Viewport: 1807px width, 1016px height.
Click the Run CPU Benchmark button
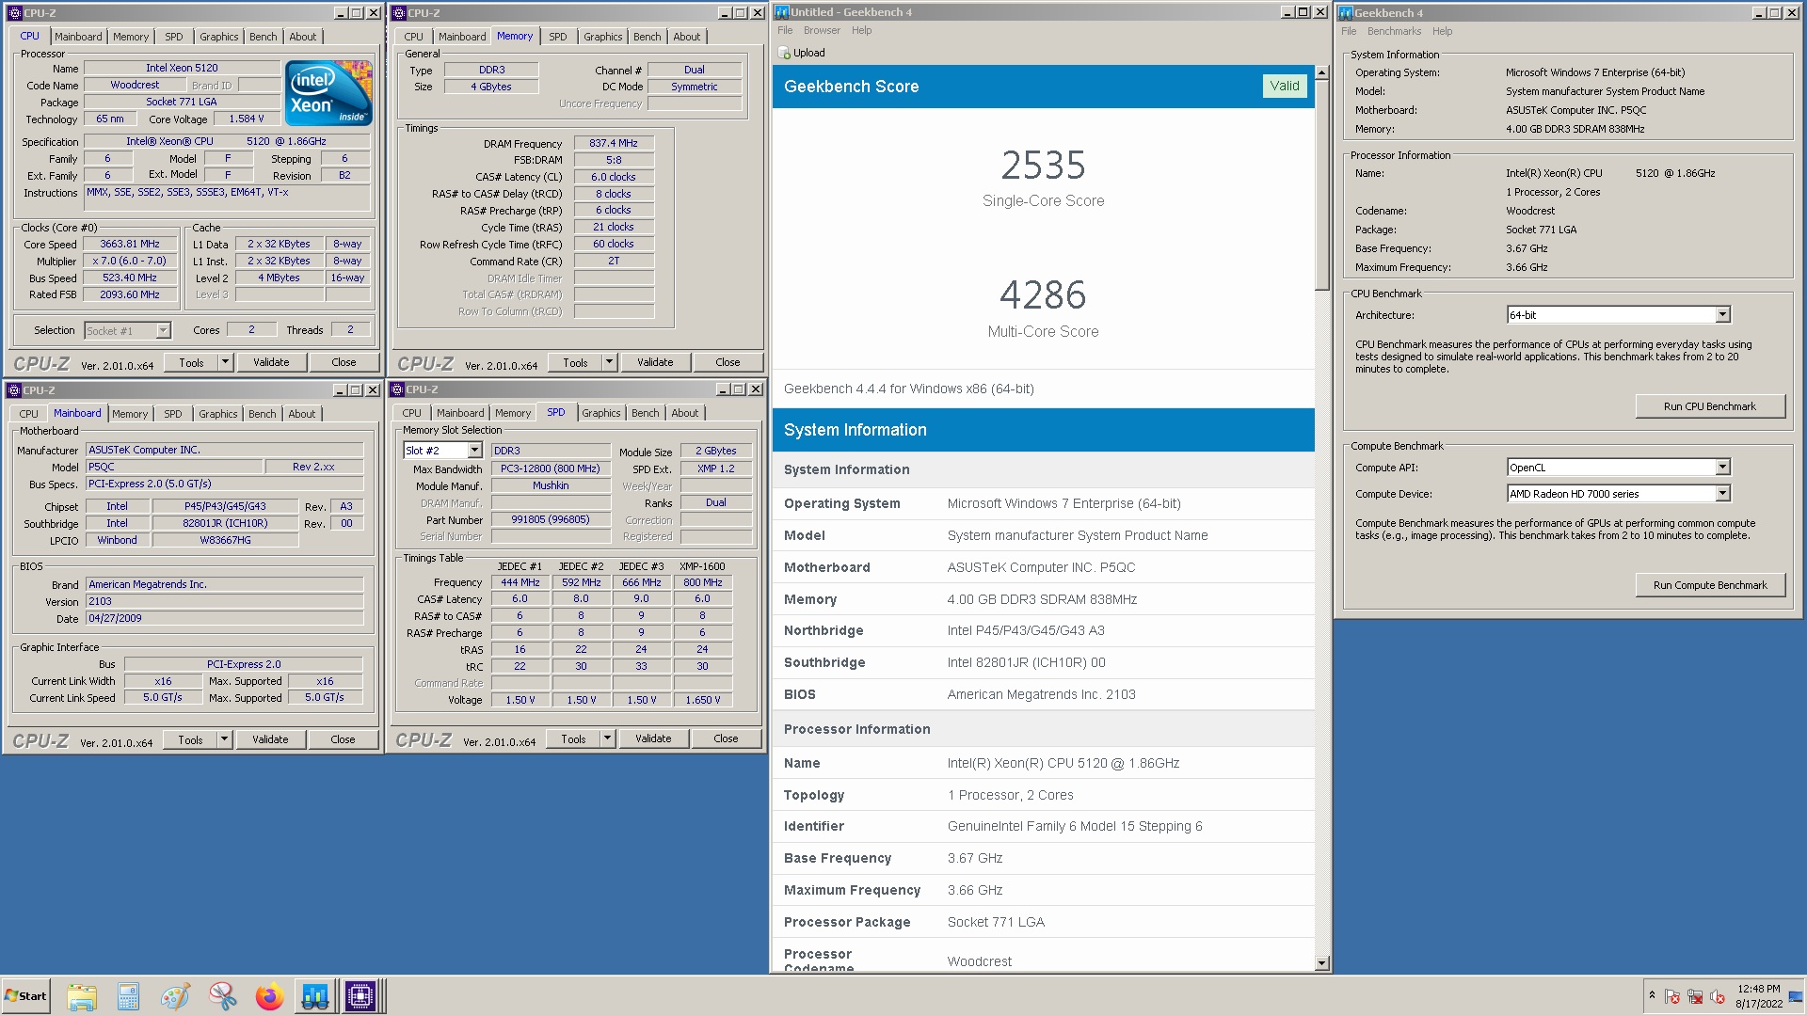[1709, 406]
